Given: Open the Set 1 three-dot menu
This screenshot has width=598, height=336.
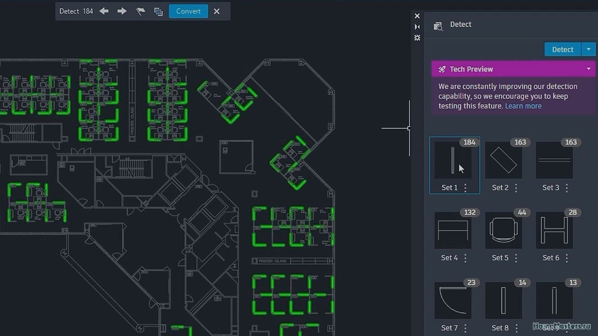Looking at the screenshot, I should (465, 188).
